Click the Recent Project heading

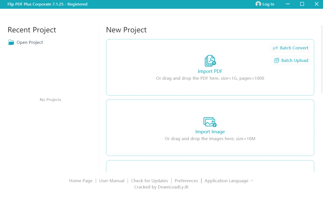click(x=32, y=30)
